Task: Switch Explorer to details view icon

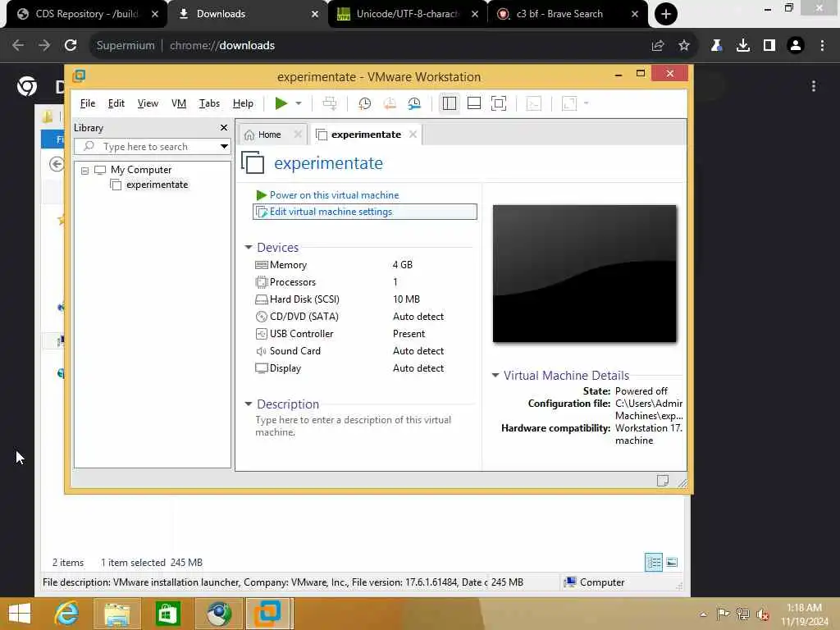Action: [654, 563]
